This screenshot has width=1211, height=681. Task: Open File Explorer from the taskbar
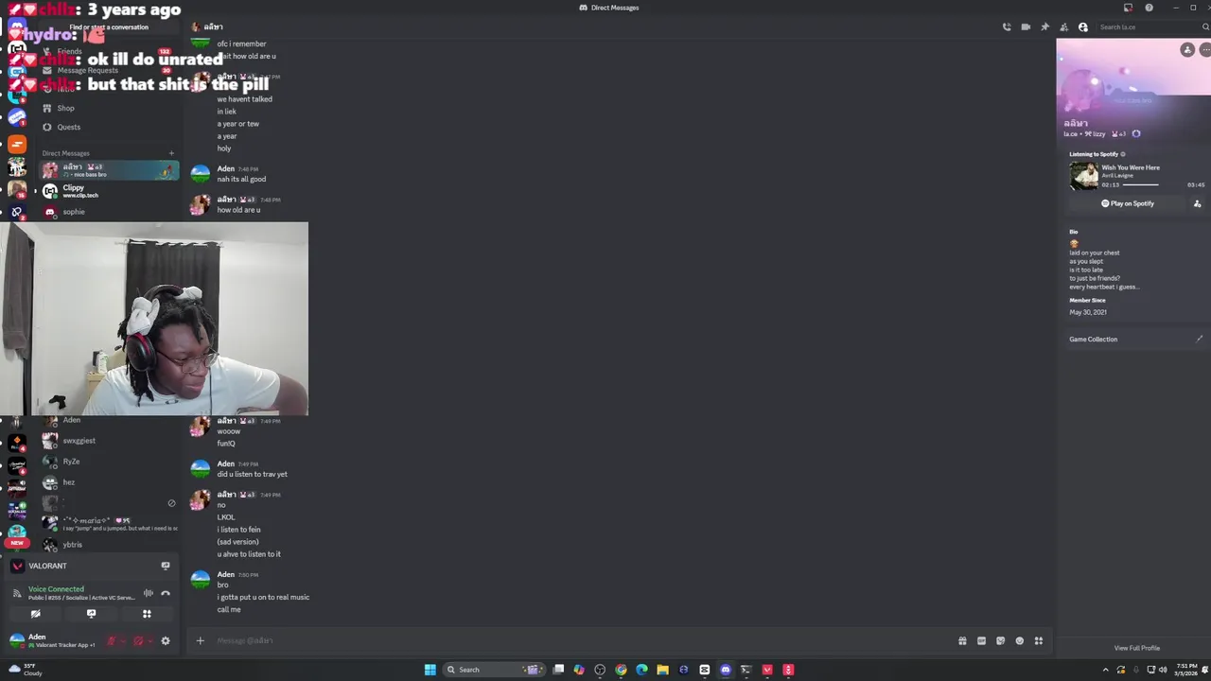pyautogui.click(x=662, y=670)
